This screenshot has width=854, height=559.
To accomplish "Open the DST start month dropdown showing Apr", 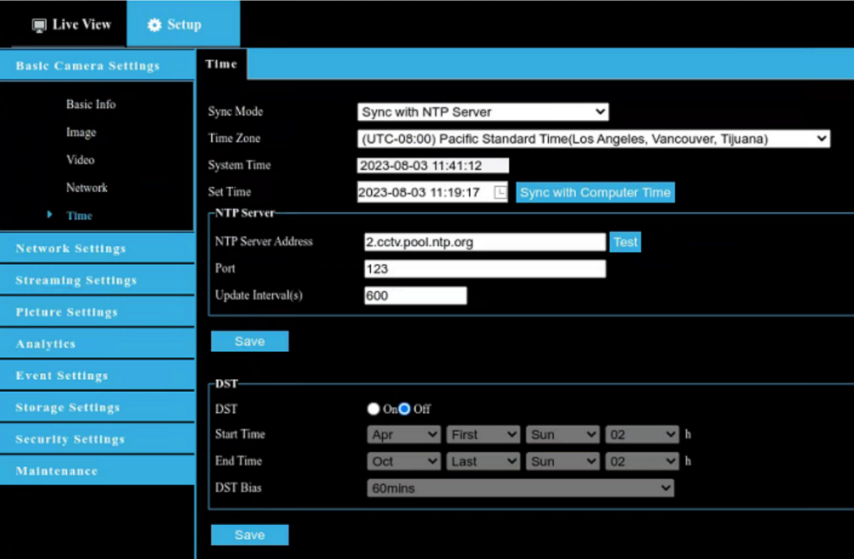I will pos(403,434).
